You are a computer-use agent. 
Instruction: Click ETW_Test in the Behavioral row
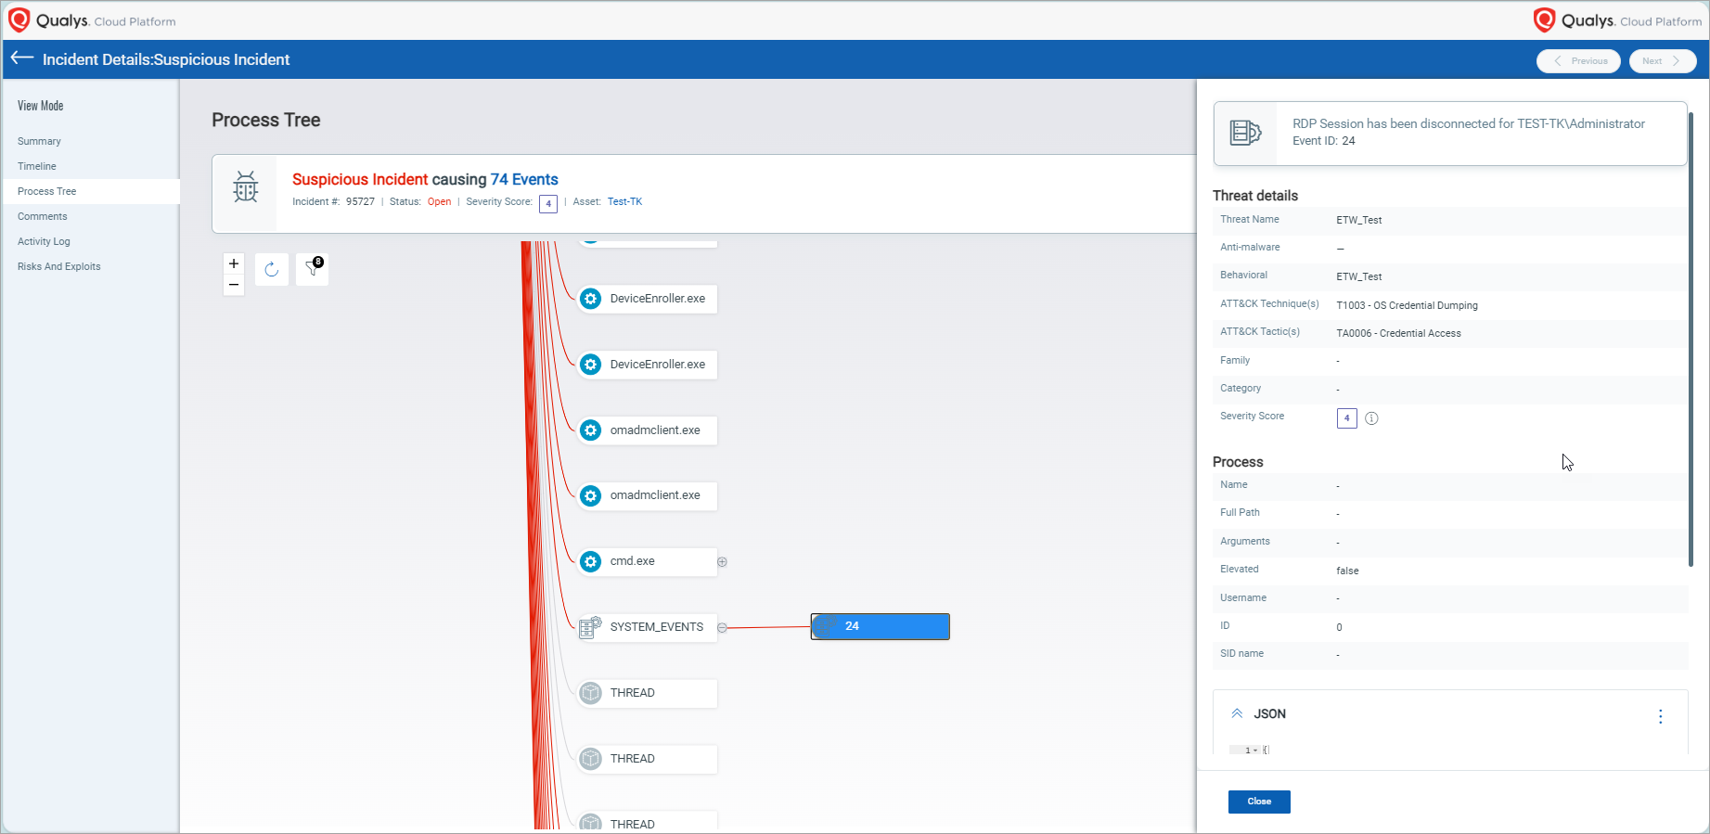pos(1359,276)
